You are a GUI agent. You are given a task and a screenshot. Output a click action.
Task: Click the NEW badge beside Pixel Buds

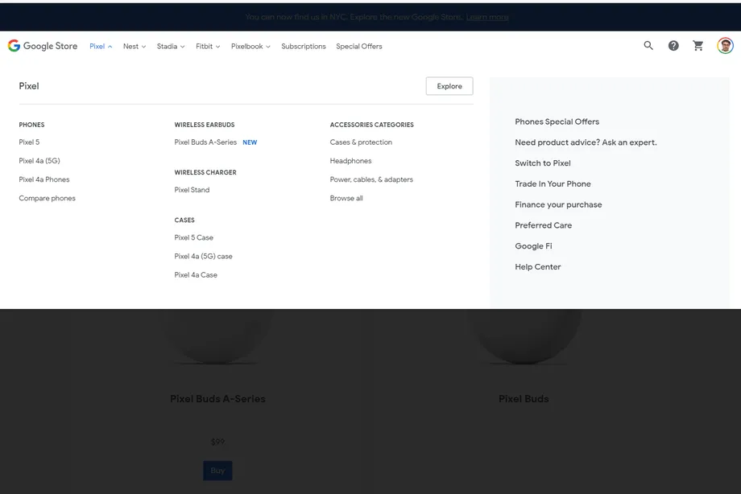(250, 142)
